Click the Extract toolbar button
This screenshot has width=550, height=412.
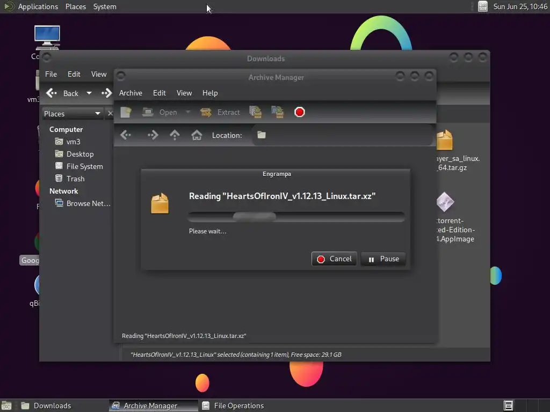click(220, 112)
